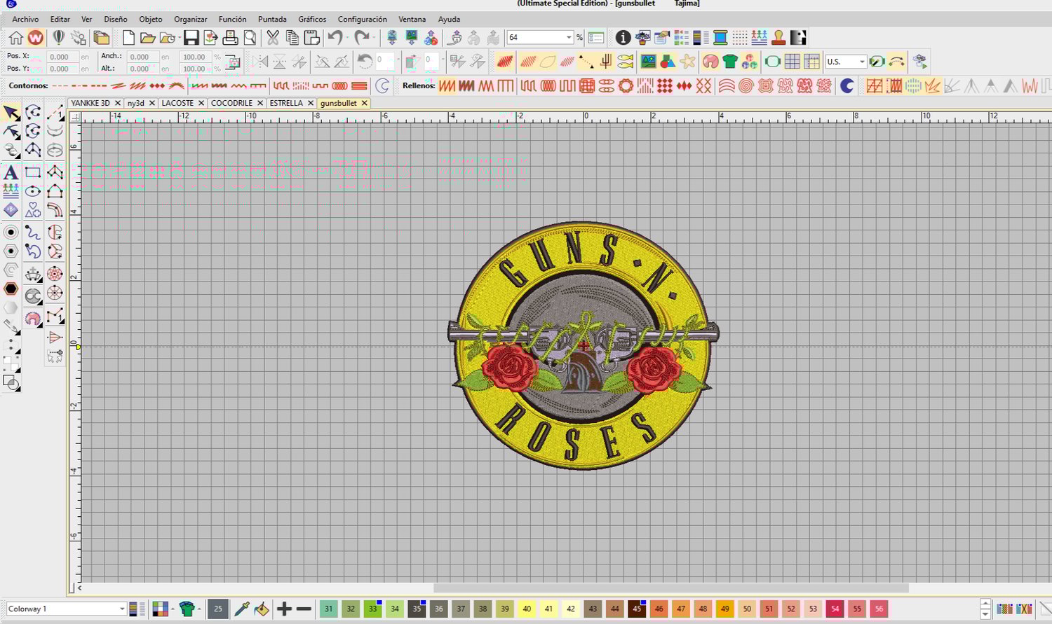This screenshot has width=1052, height=624.
Task: Toggle vector graphics visibility
Action: pyautogui.click(x=668, y=62)
